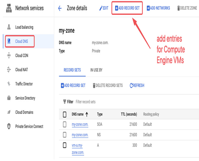The image size is (199, 161).
Task: Click the my-zone heading
Action: click(x=67, y=31)
